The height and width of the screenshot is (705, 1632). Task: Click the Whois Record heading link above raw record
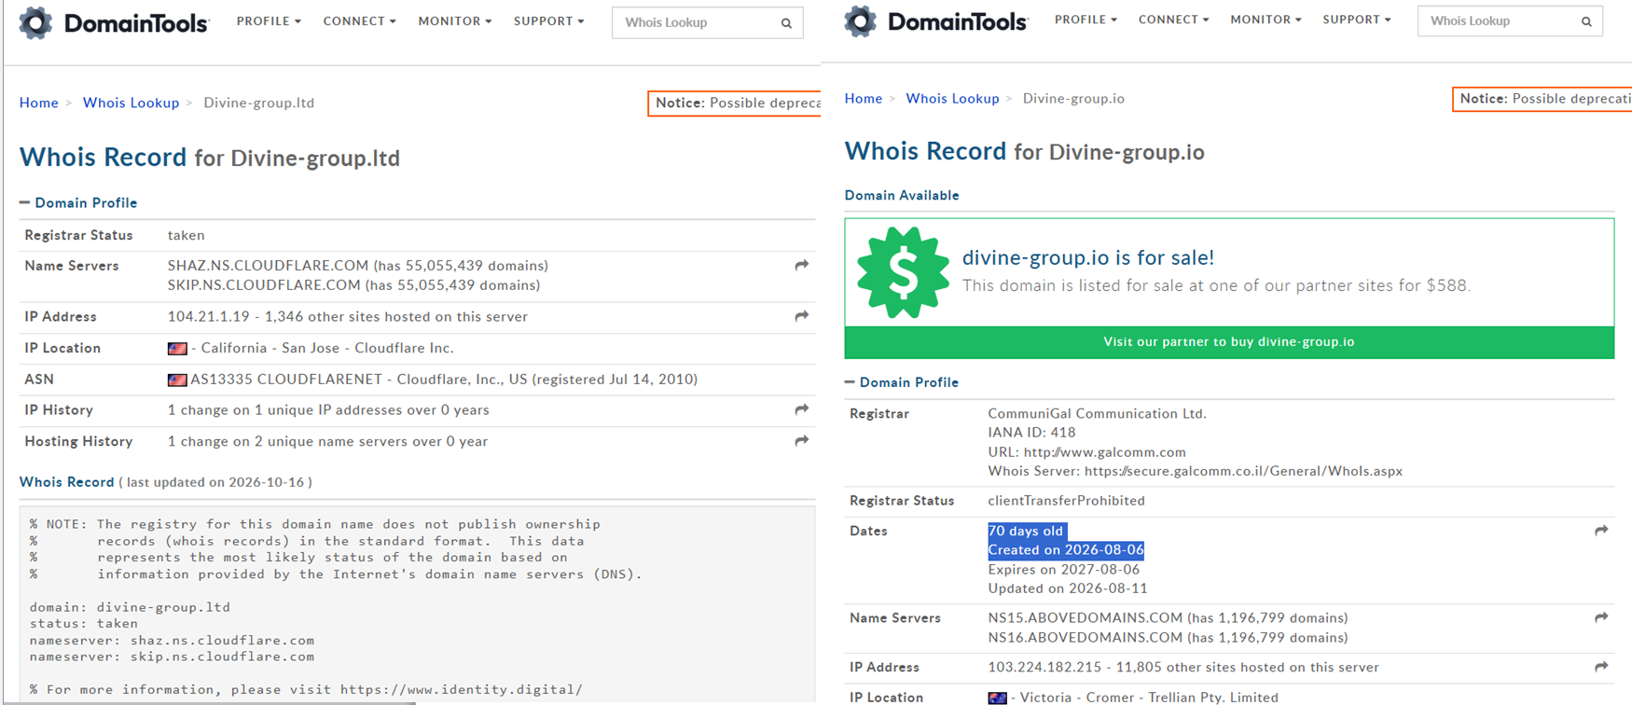67,482
